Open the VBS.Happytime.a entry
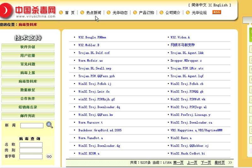The image size is (252, 168). pyautogui.click(x=196, y=130)
